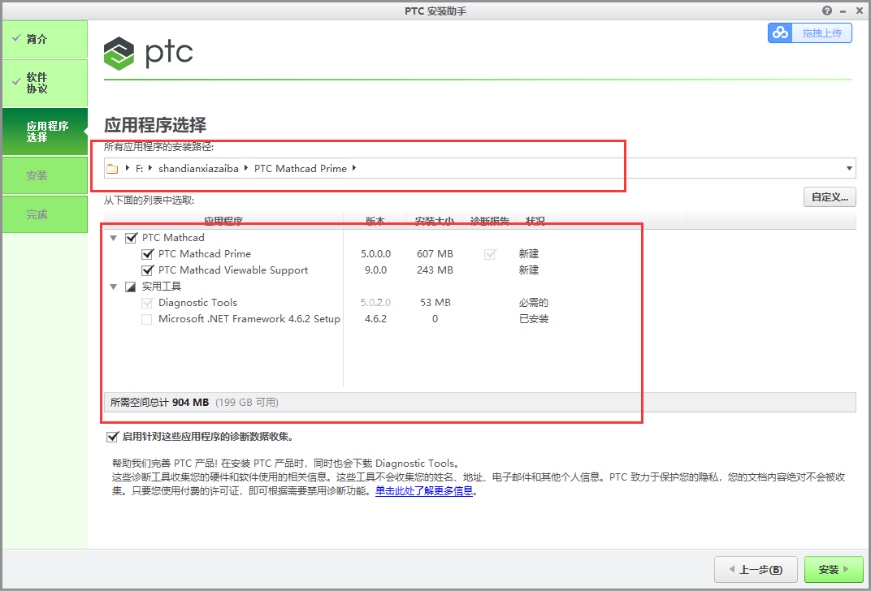
Task: Toggle the 诊断报告 checkbox in the Mathcad Prime row
Action: click(490, 254)
